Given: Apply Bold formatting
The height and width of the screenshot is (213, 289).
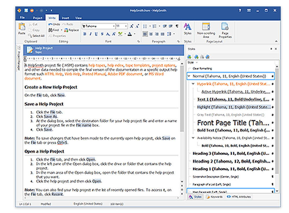Looking at the screenshot, I should click(85, 34).
